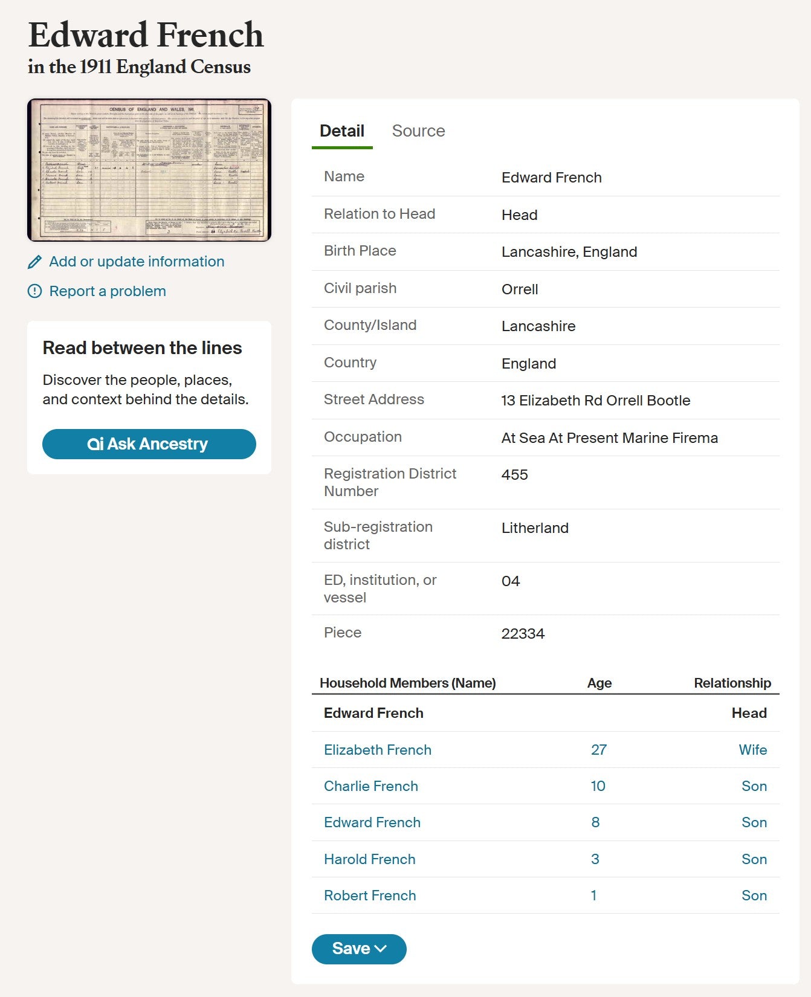The image size is (811, 997).
Task: Click the Country value England
Action: [529, 364]
